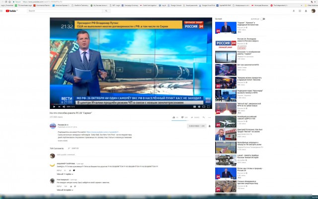Add video to a playlist icon
Screen dimensions: 318x199
[x=204, y=117]
